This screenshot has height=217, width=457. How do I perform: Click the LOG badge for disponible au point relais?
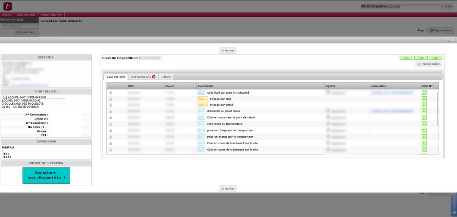point(201,111)
